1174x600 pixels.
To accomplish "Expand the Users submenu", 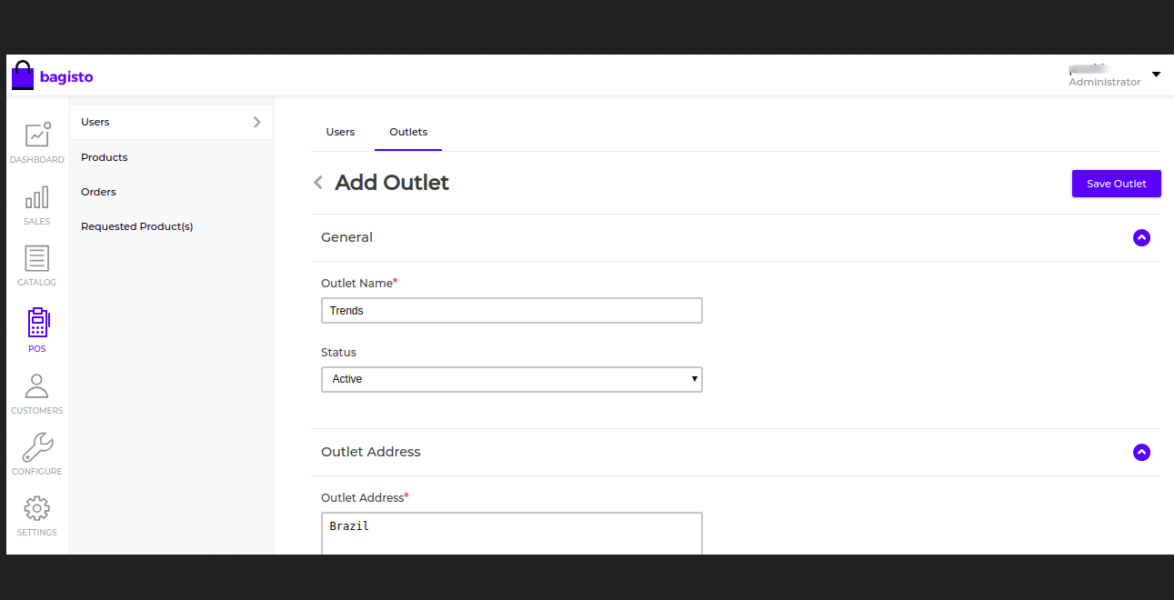I will [170, 121].
